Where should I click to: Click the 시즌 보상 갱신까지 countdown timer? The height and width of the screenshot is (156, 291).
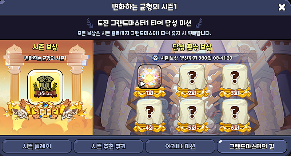[x=196, y=58]
